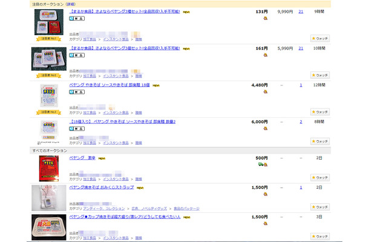
Task: Click ウォッチ button in the 6,000円 row
Action: coord(320,141)
